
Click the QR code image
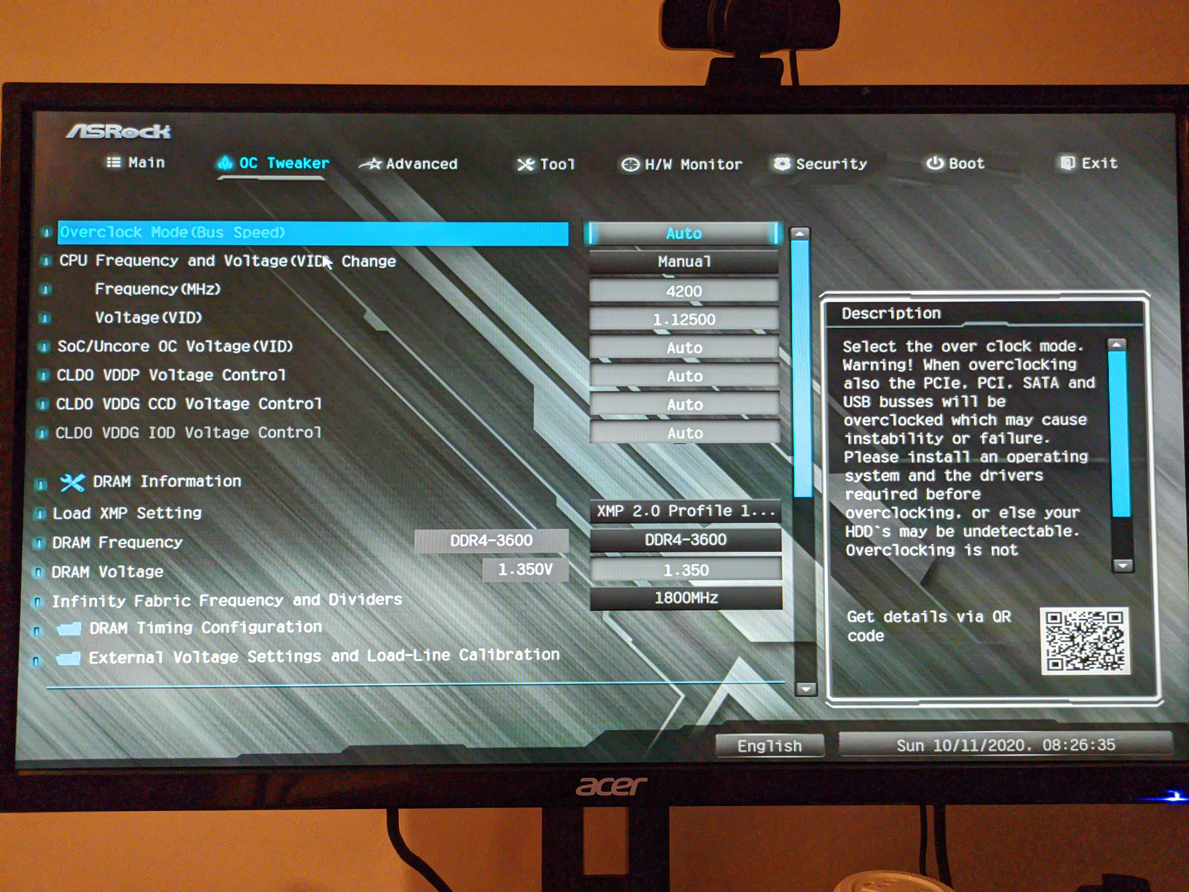point(1085,641)
